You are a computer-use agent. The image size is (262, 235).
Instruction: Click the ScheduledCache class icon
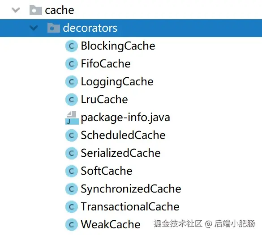tap(72, 135)
